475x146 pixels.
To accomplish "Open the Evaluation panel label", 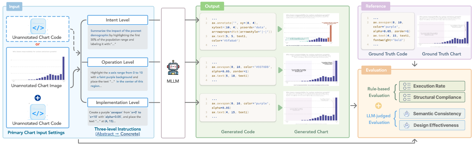I will (376, 70).
